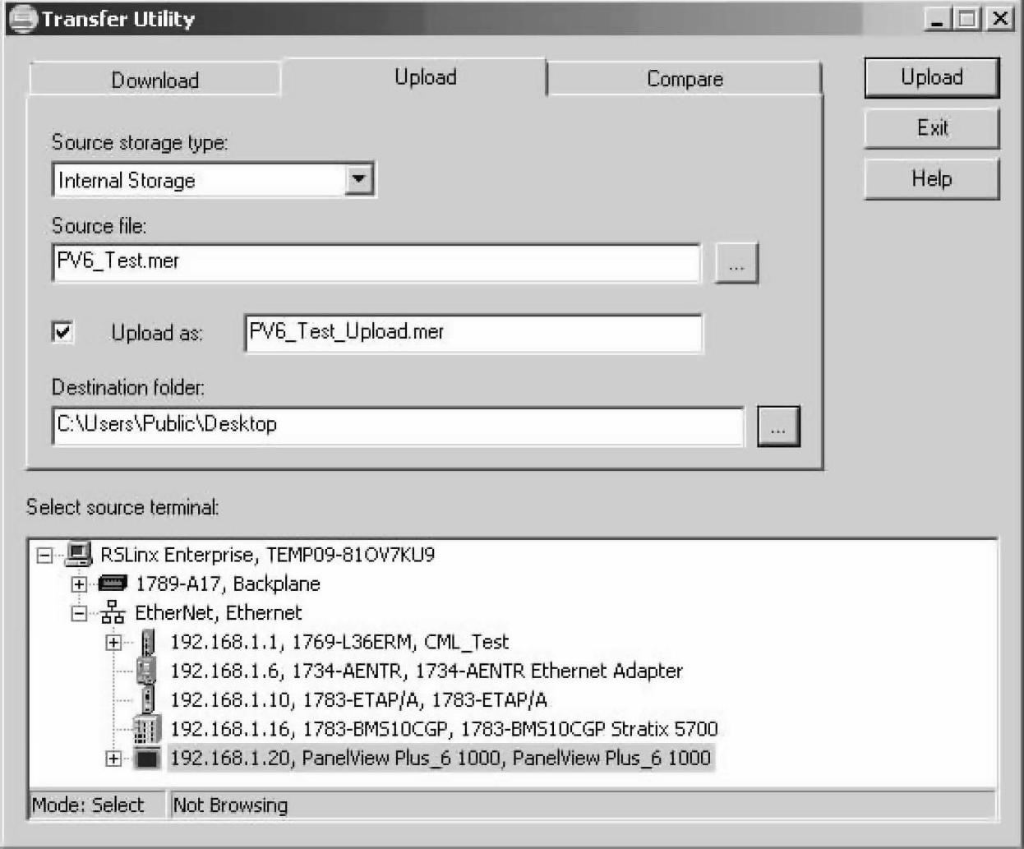Toggle the Upload as checkbox
The image size is (1024, 849).
(62, 332)
